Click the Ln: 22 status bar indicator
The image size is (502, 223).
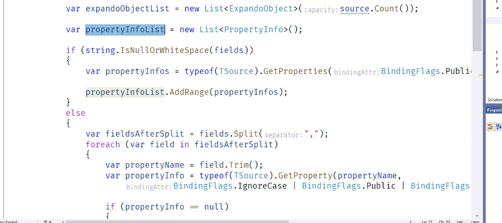tap(427, 221)
